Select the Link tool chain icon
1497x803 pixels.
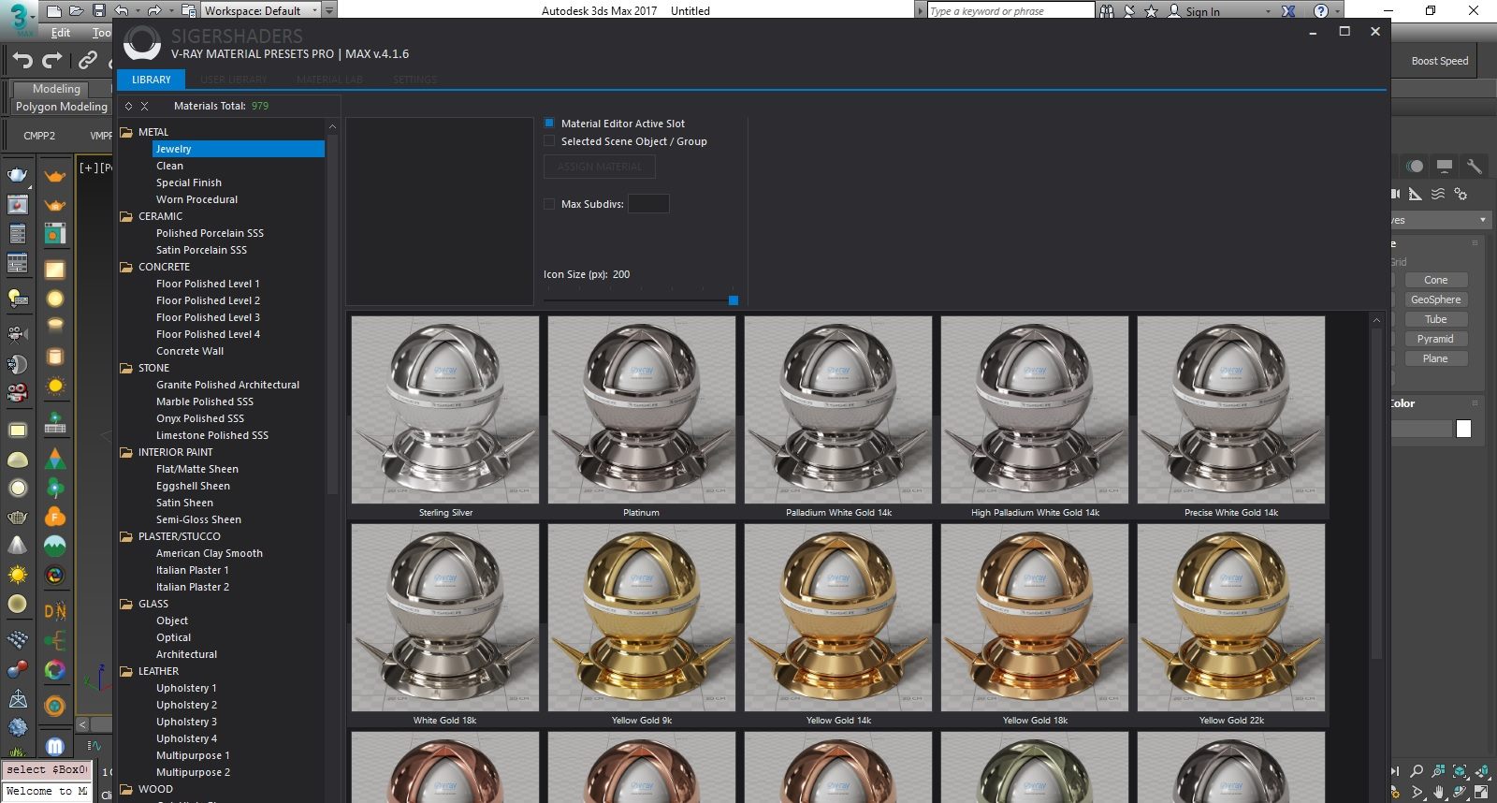88,61
